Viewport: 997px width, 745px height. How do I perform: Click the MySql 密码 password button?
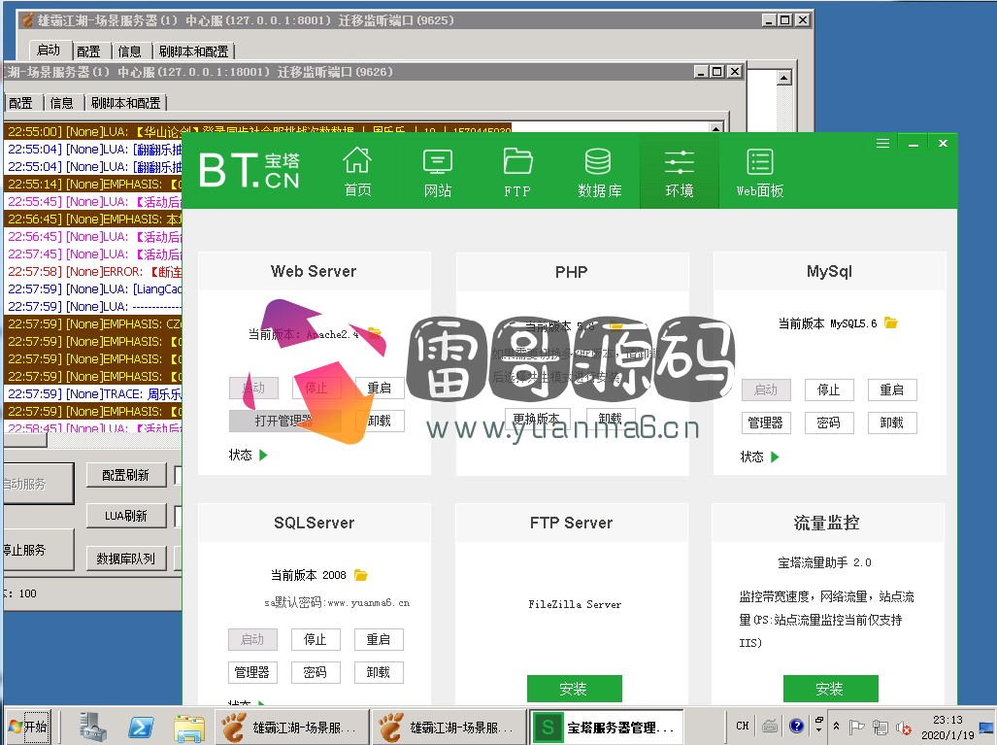pyautogui.click(x=828, y=423)
